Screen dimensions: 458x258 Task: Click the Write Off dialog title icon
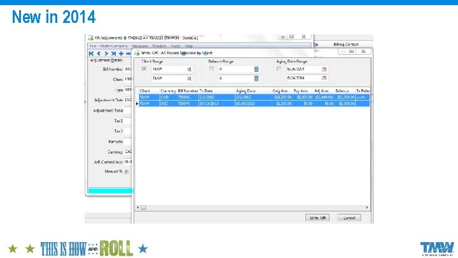(x=137, y=53)
